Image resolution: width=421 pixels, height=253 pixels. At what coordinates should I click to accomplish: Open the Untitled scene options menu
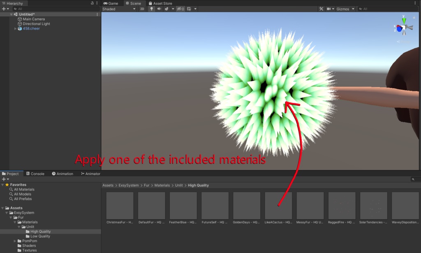click(x=97, y=14)
